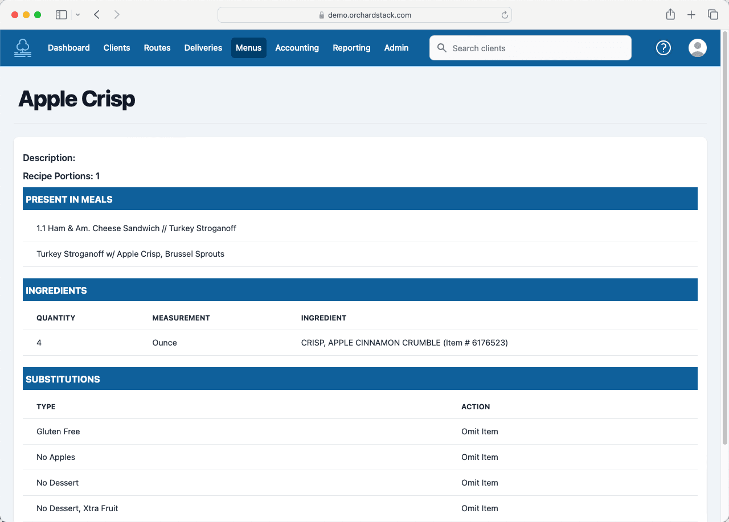The width and height of the screenshot is (729, 522).
Task: Open the help question mark icon
Action: [x=664, y=48]
